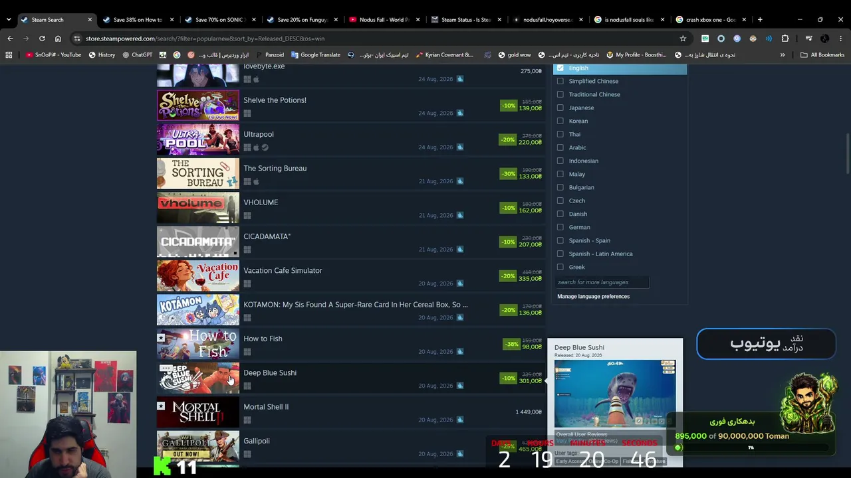Click the Deep Blue Sushi preview screenshot
This screenshot has width=851, height=478.
tap(615, 394)
